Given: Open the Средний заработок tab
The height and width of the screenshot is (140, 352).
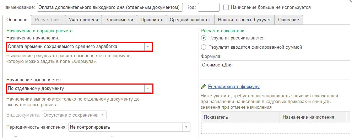Looking at the screenshot, I should pos(190,20).
